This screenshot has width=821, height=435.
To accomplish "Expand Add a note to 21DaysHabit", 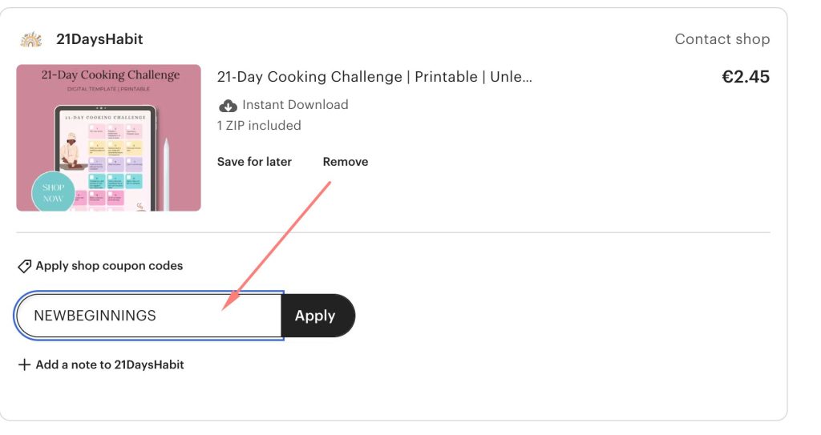I will pyautogui.click(x=110, y=365).
